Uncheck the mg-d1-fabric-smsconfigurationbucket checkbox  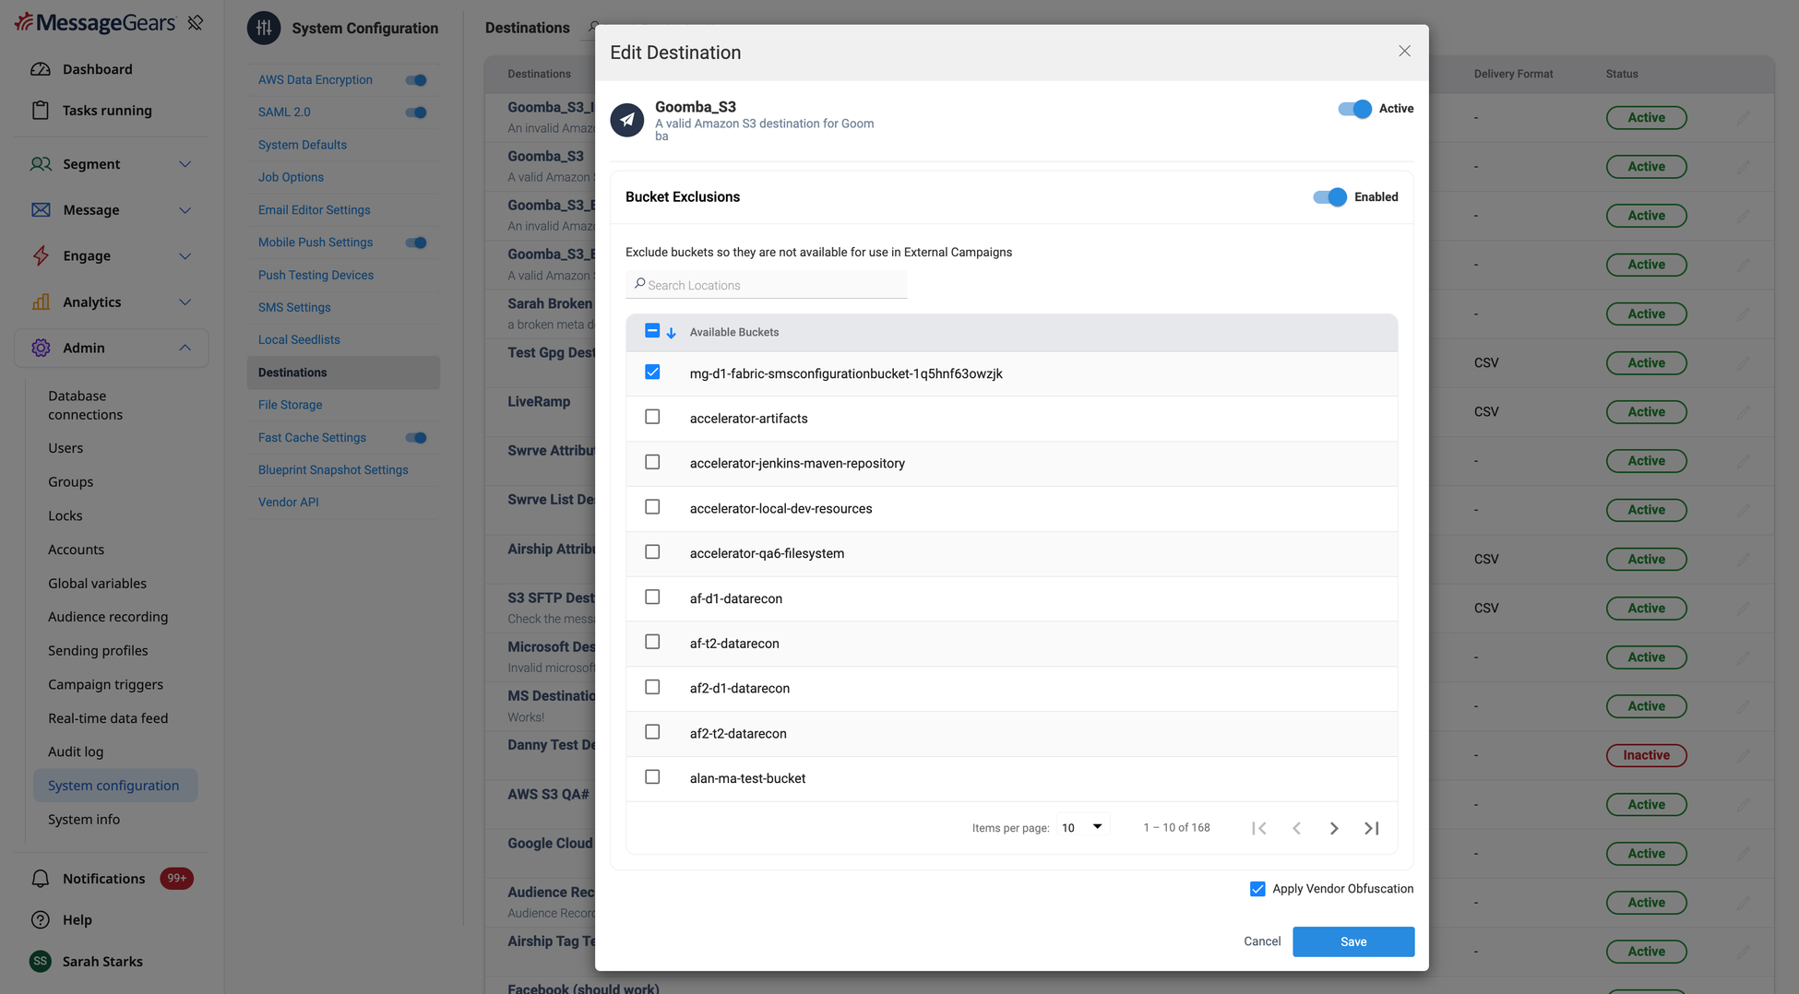(x=652, y=373)
